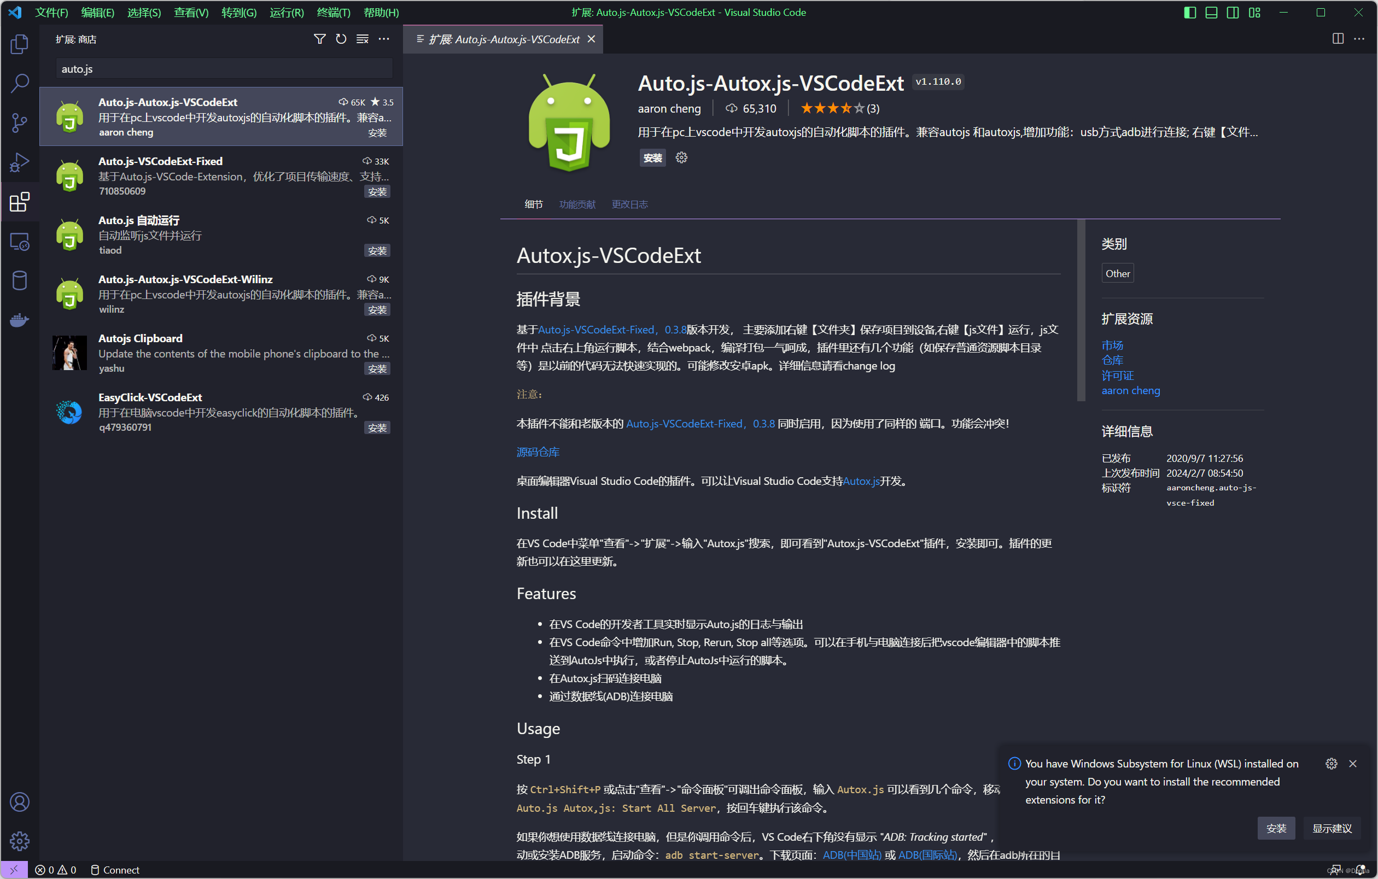Open the 帮助(H) menu

coord(381,13)
